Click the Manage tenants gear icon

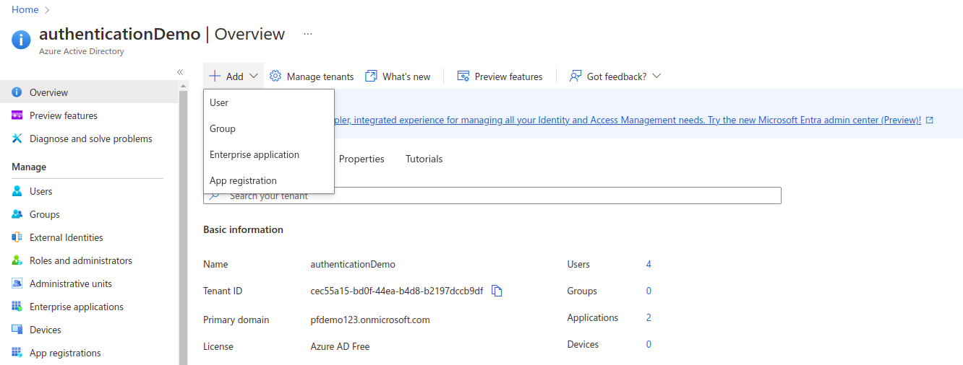pyautogui.click(x=275, y=76)
